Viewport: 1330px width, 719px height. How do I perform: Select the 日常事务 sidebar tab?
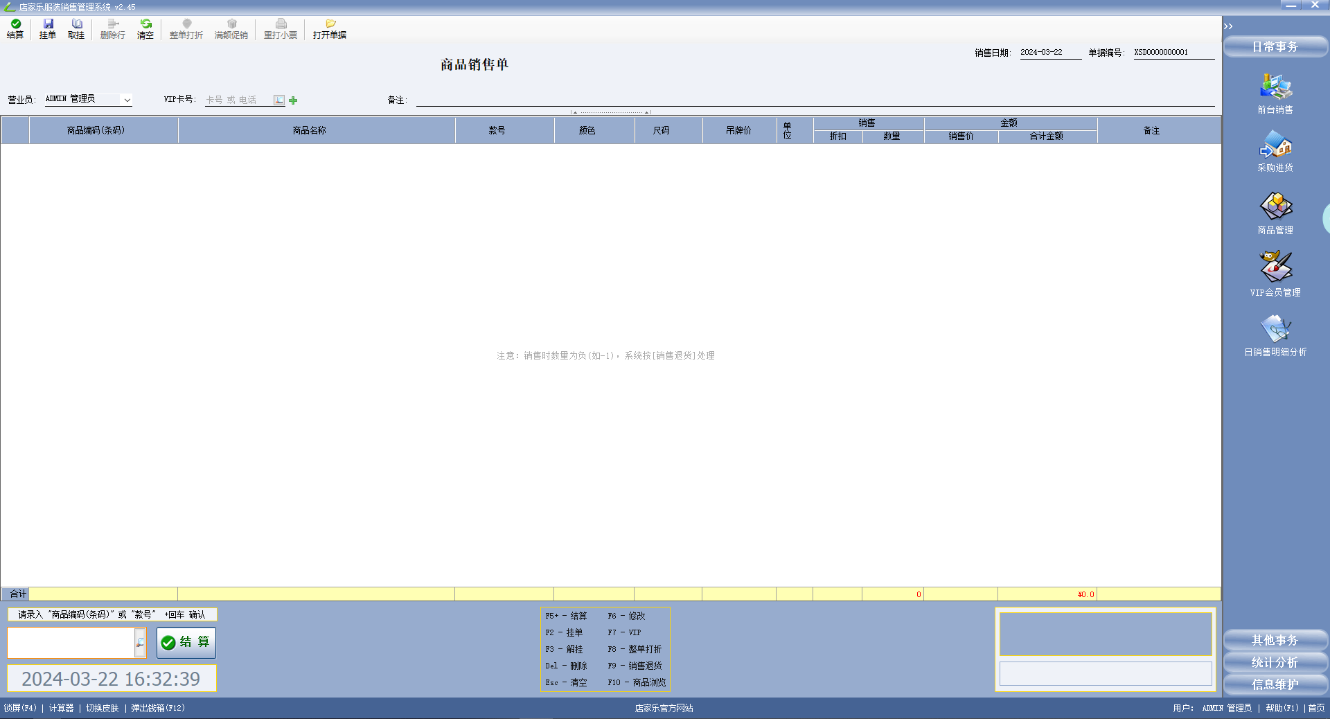coord(1275,47)
